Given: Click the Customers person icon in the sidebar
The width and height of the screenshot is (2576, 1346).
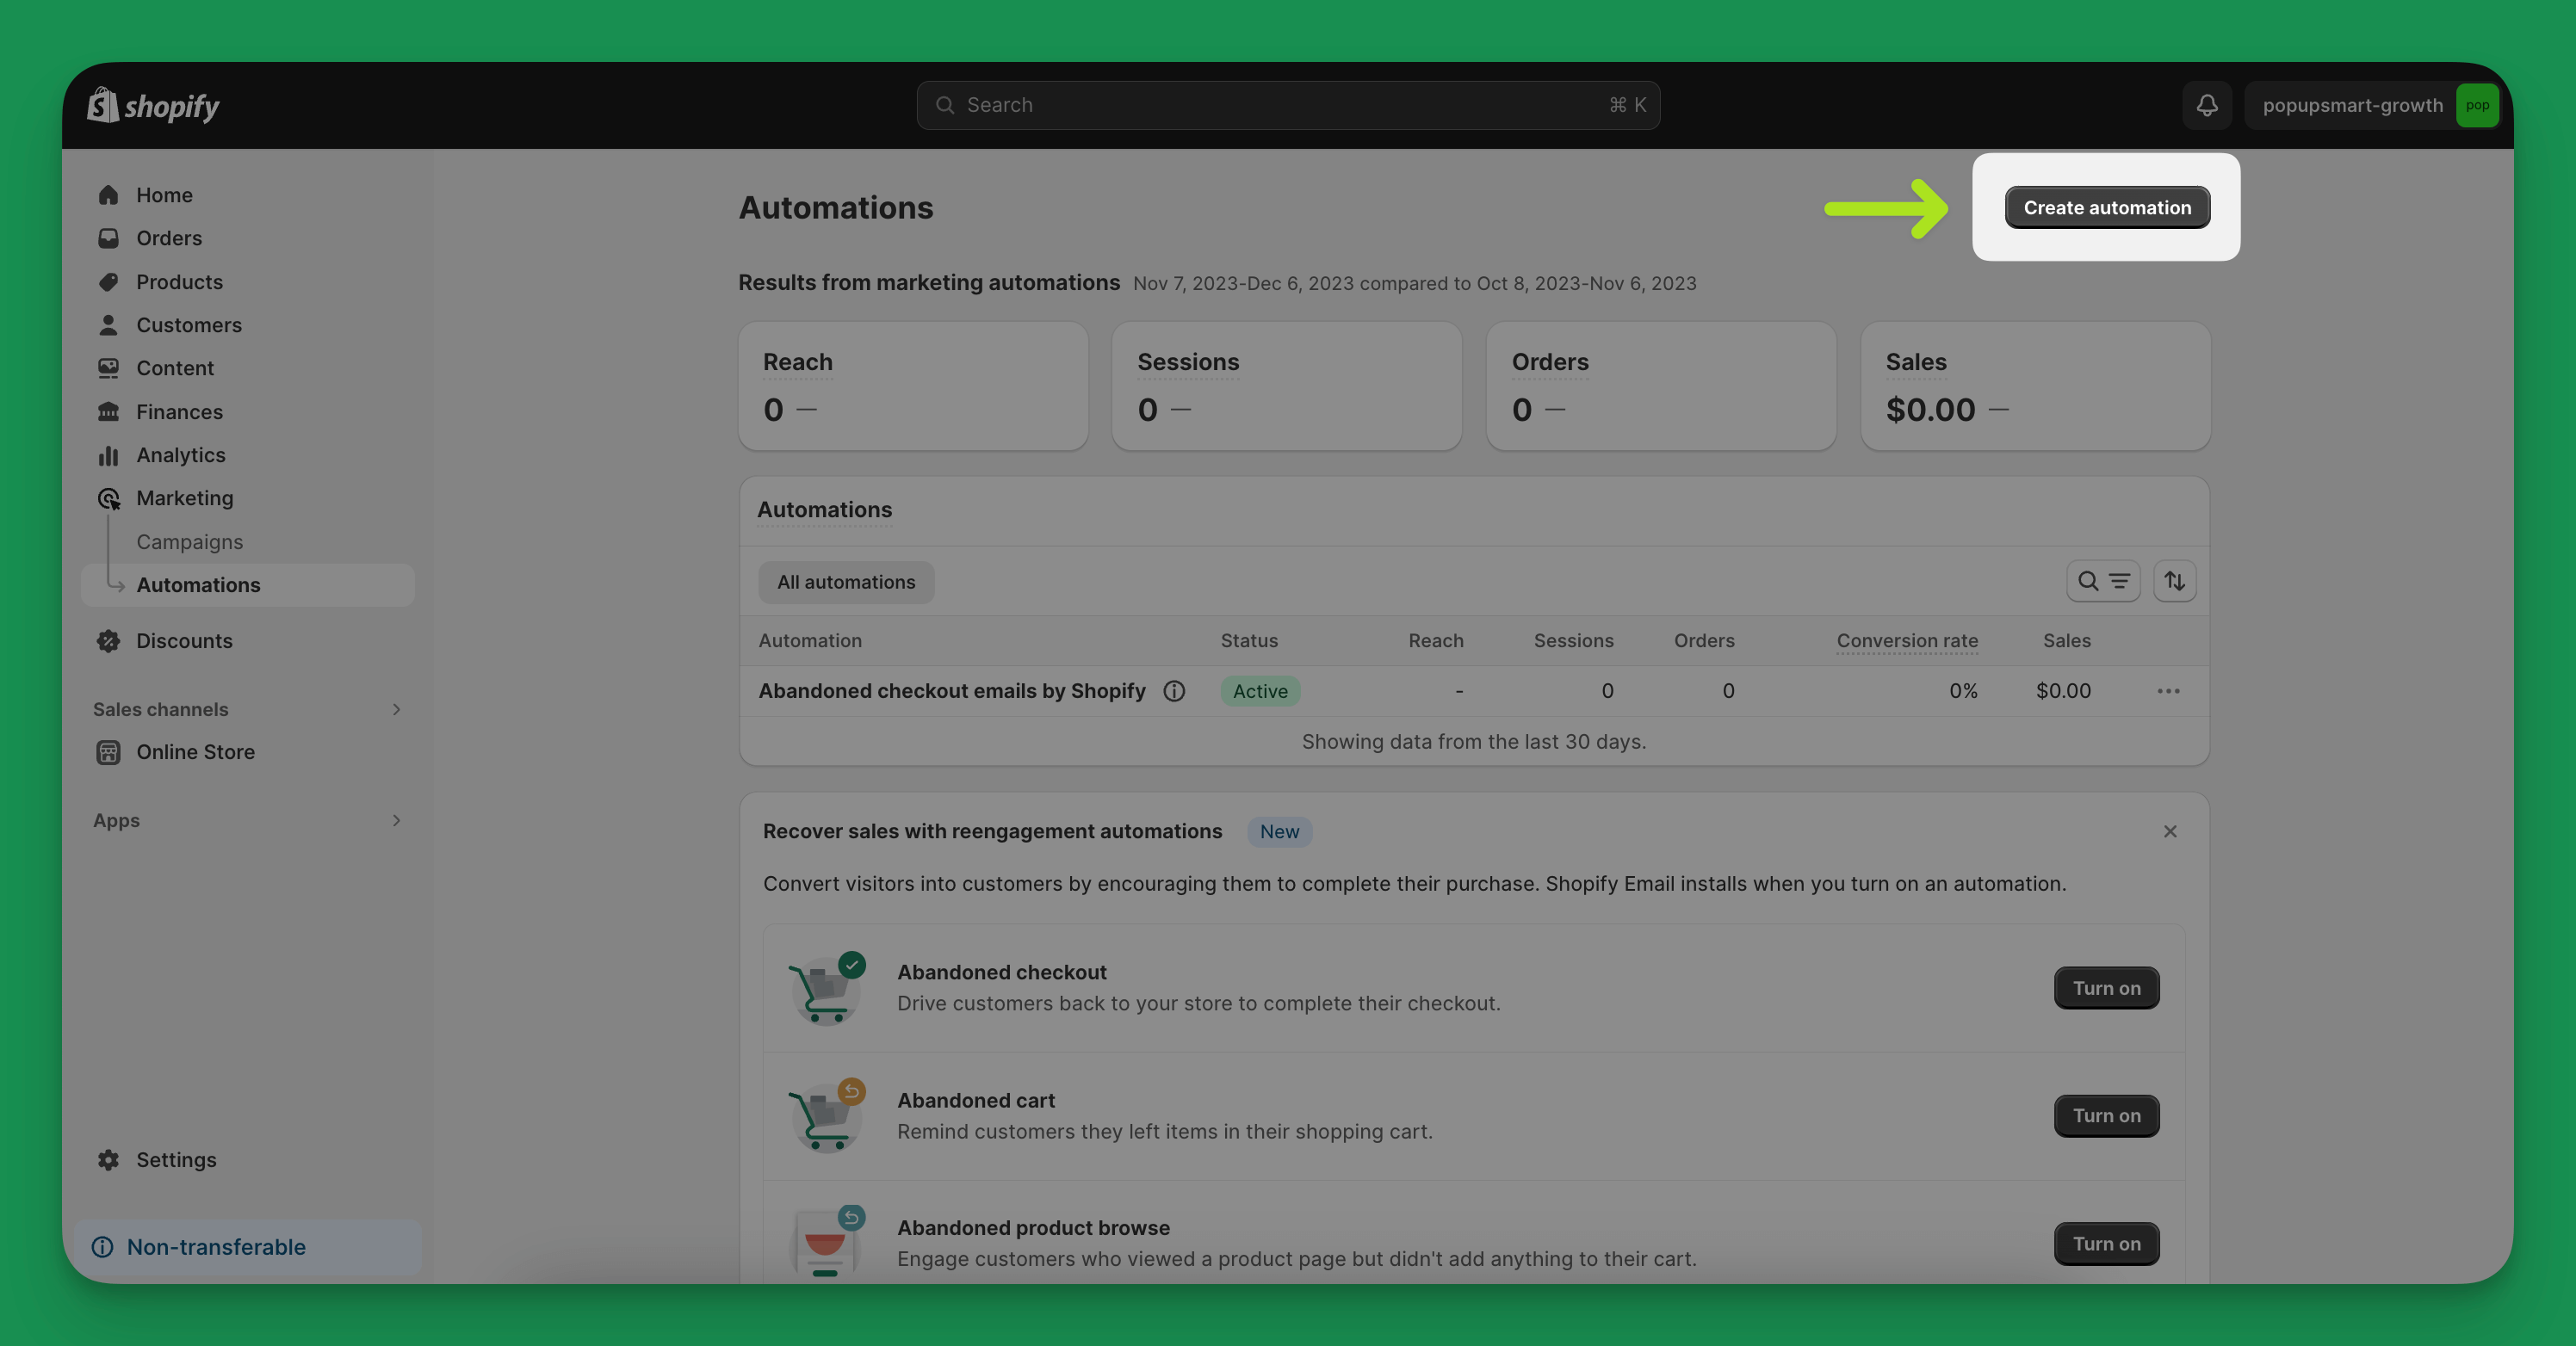Looking at the screenshot, I should click(x=108, y=324).
